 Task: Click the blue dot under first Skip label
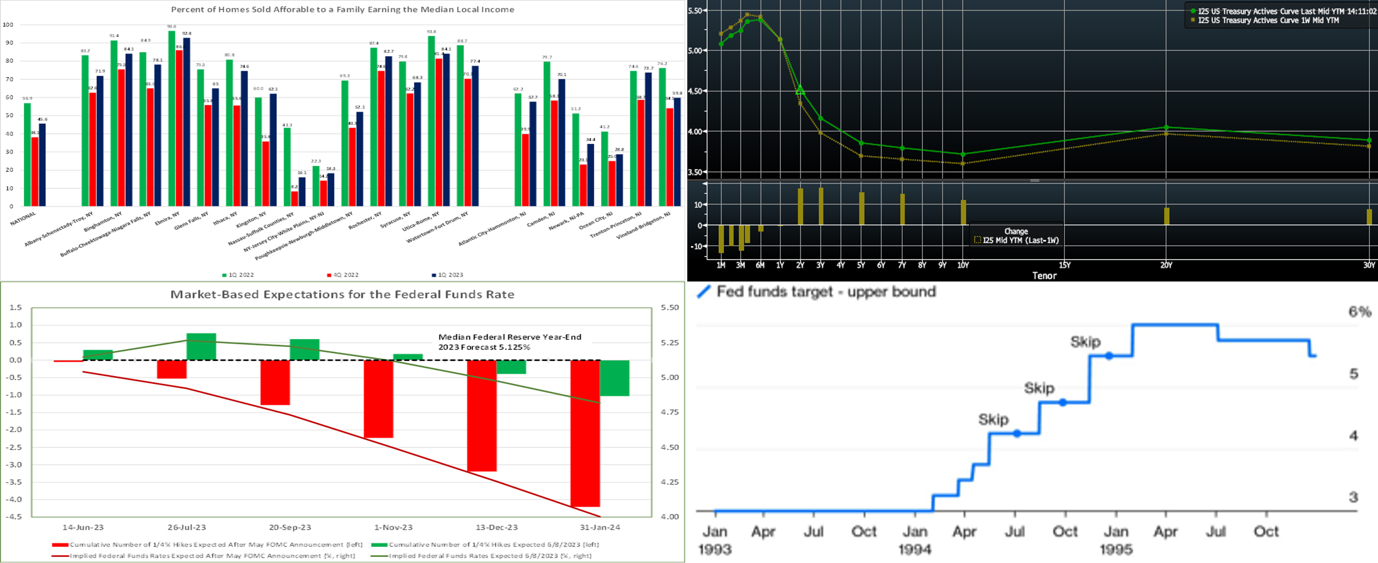pyautogui.click(x=1017, y=433)
